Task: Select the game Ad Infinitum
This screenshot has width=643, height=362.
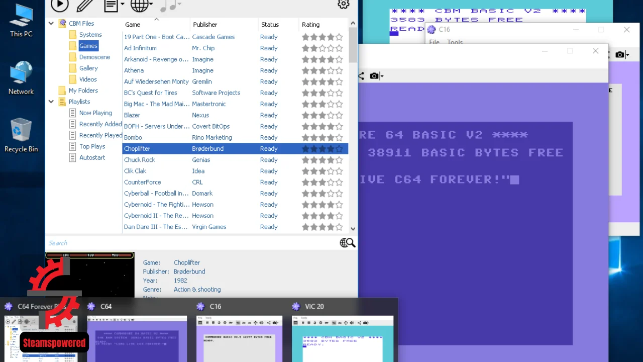Action: coord(235,48)
